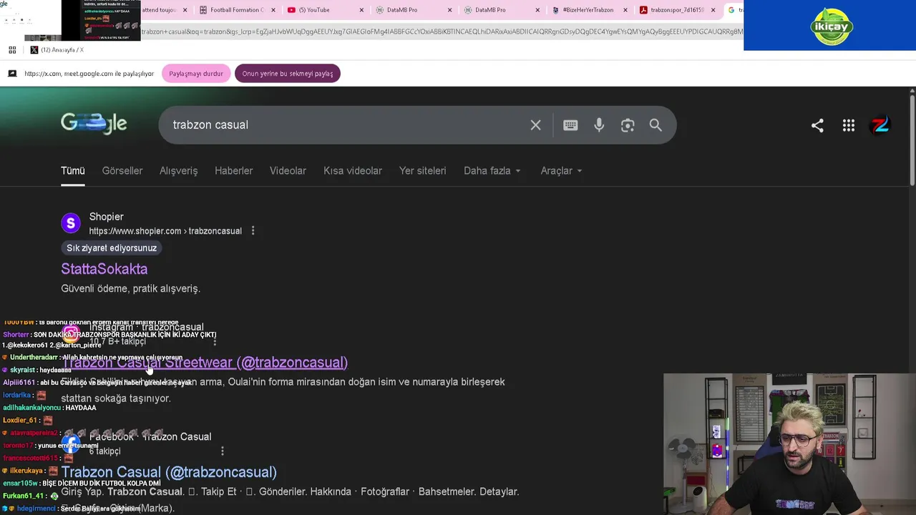Click the browser address bar URL
The width and height of the screenshot is (916, 515).
(x=442, y=31)
